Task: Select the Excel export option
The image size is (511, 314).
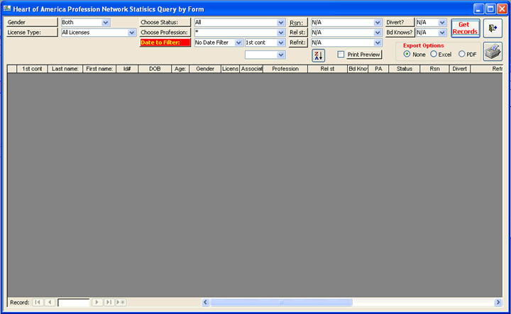Action: pos(434,54)
